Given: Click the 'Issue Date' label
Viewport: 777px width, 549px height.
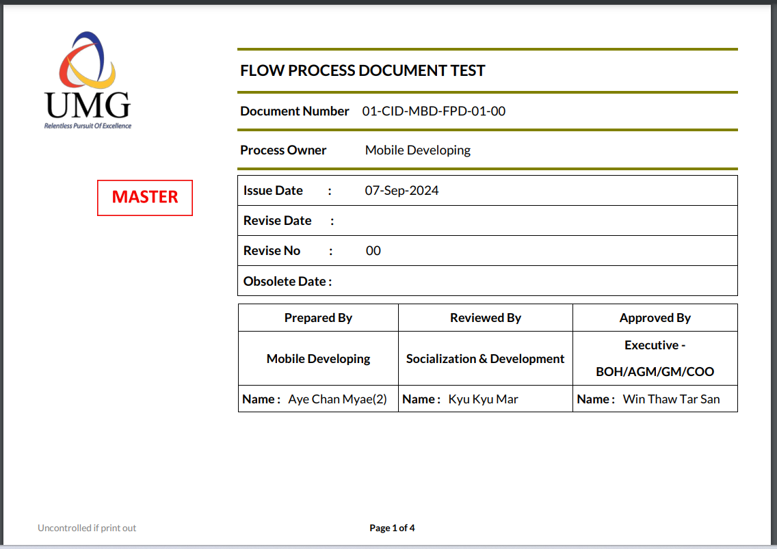Looking at the screenshot, I should tap(273, 191).
